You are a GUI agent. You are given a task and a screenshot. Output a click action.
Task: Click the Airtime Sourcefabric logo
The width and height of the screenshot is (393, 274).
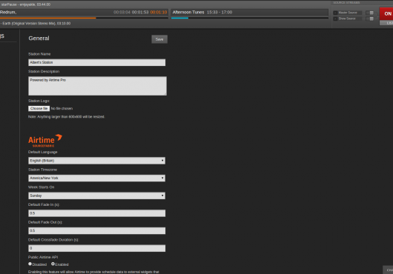point(45,141)
